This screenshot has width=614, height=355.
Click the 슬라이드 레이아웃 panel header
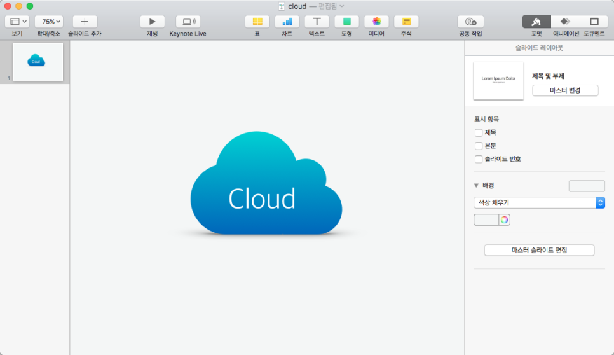pos(539,48)
